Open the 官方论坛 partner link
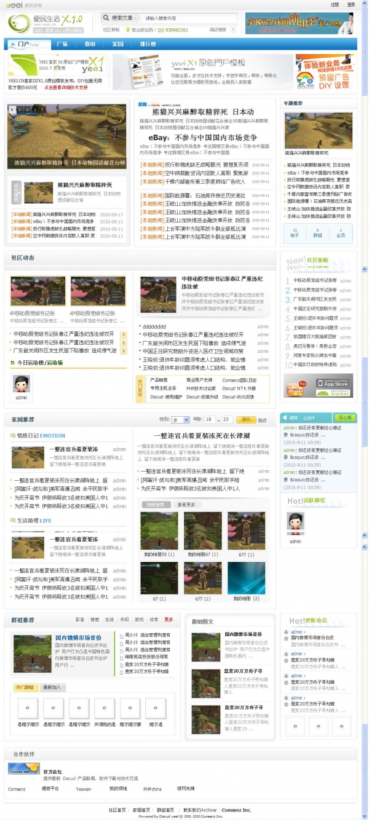 (52, 772)
